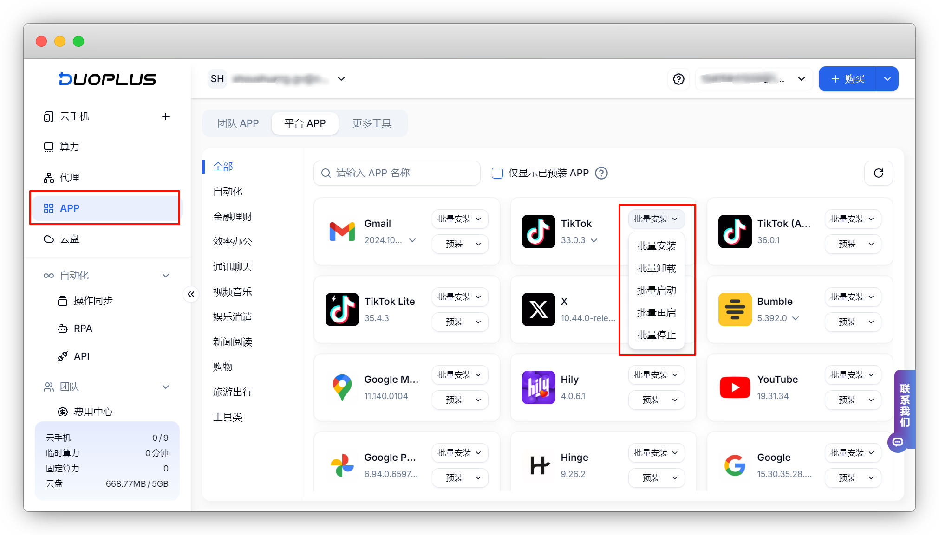Viewport: 939px width, 535px height.
Task: Switch to the 平台 APP tab
Action: point(305,123)
